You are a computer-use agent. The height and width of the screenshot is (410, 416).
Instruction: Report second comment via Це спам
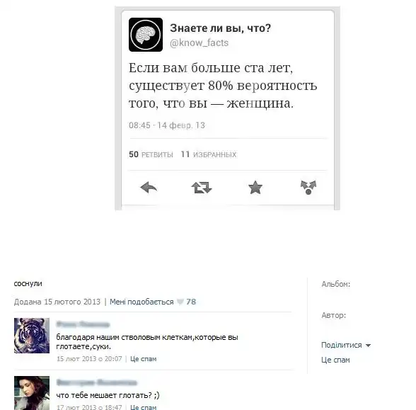pos(143,407)
